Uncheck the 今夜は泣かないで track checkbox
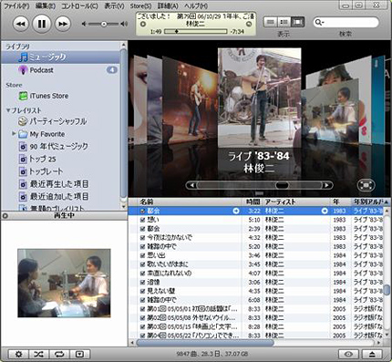The height and width of the screenshot is (362, 392). click(142, 238)
